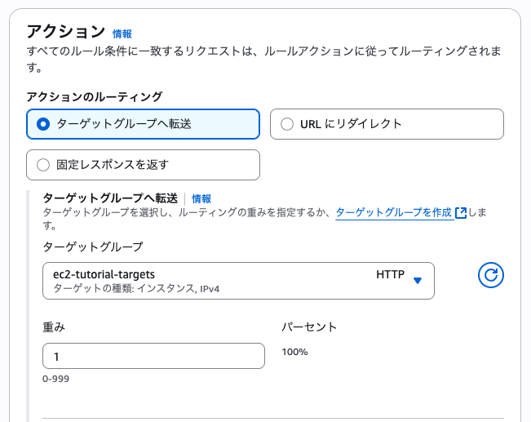This screenshot has height=422, width=531.
Task: Follow the ターゲットグループを作成 link
Action: (x=393, y=212)
